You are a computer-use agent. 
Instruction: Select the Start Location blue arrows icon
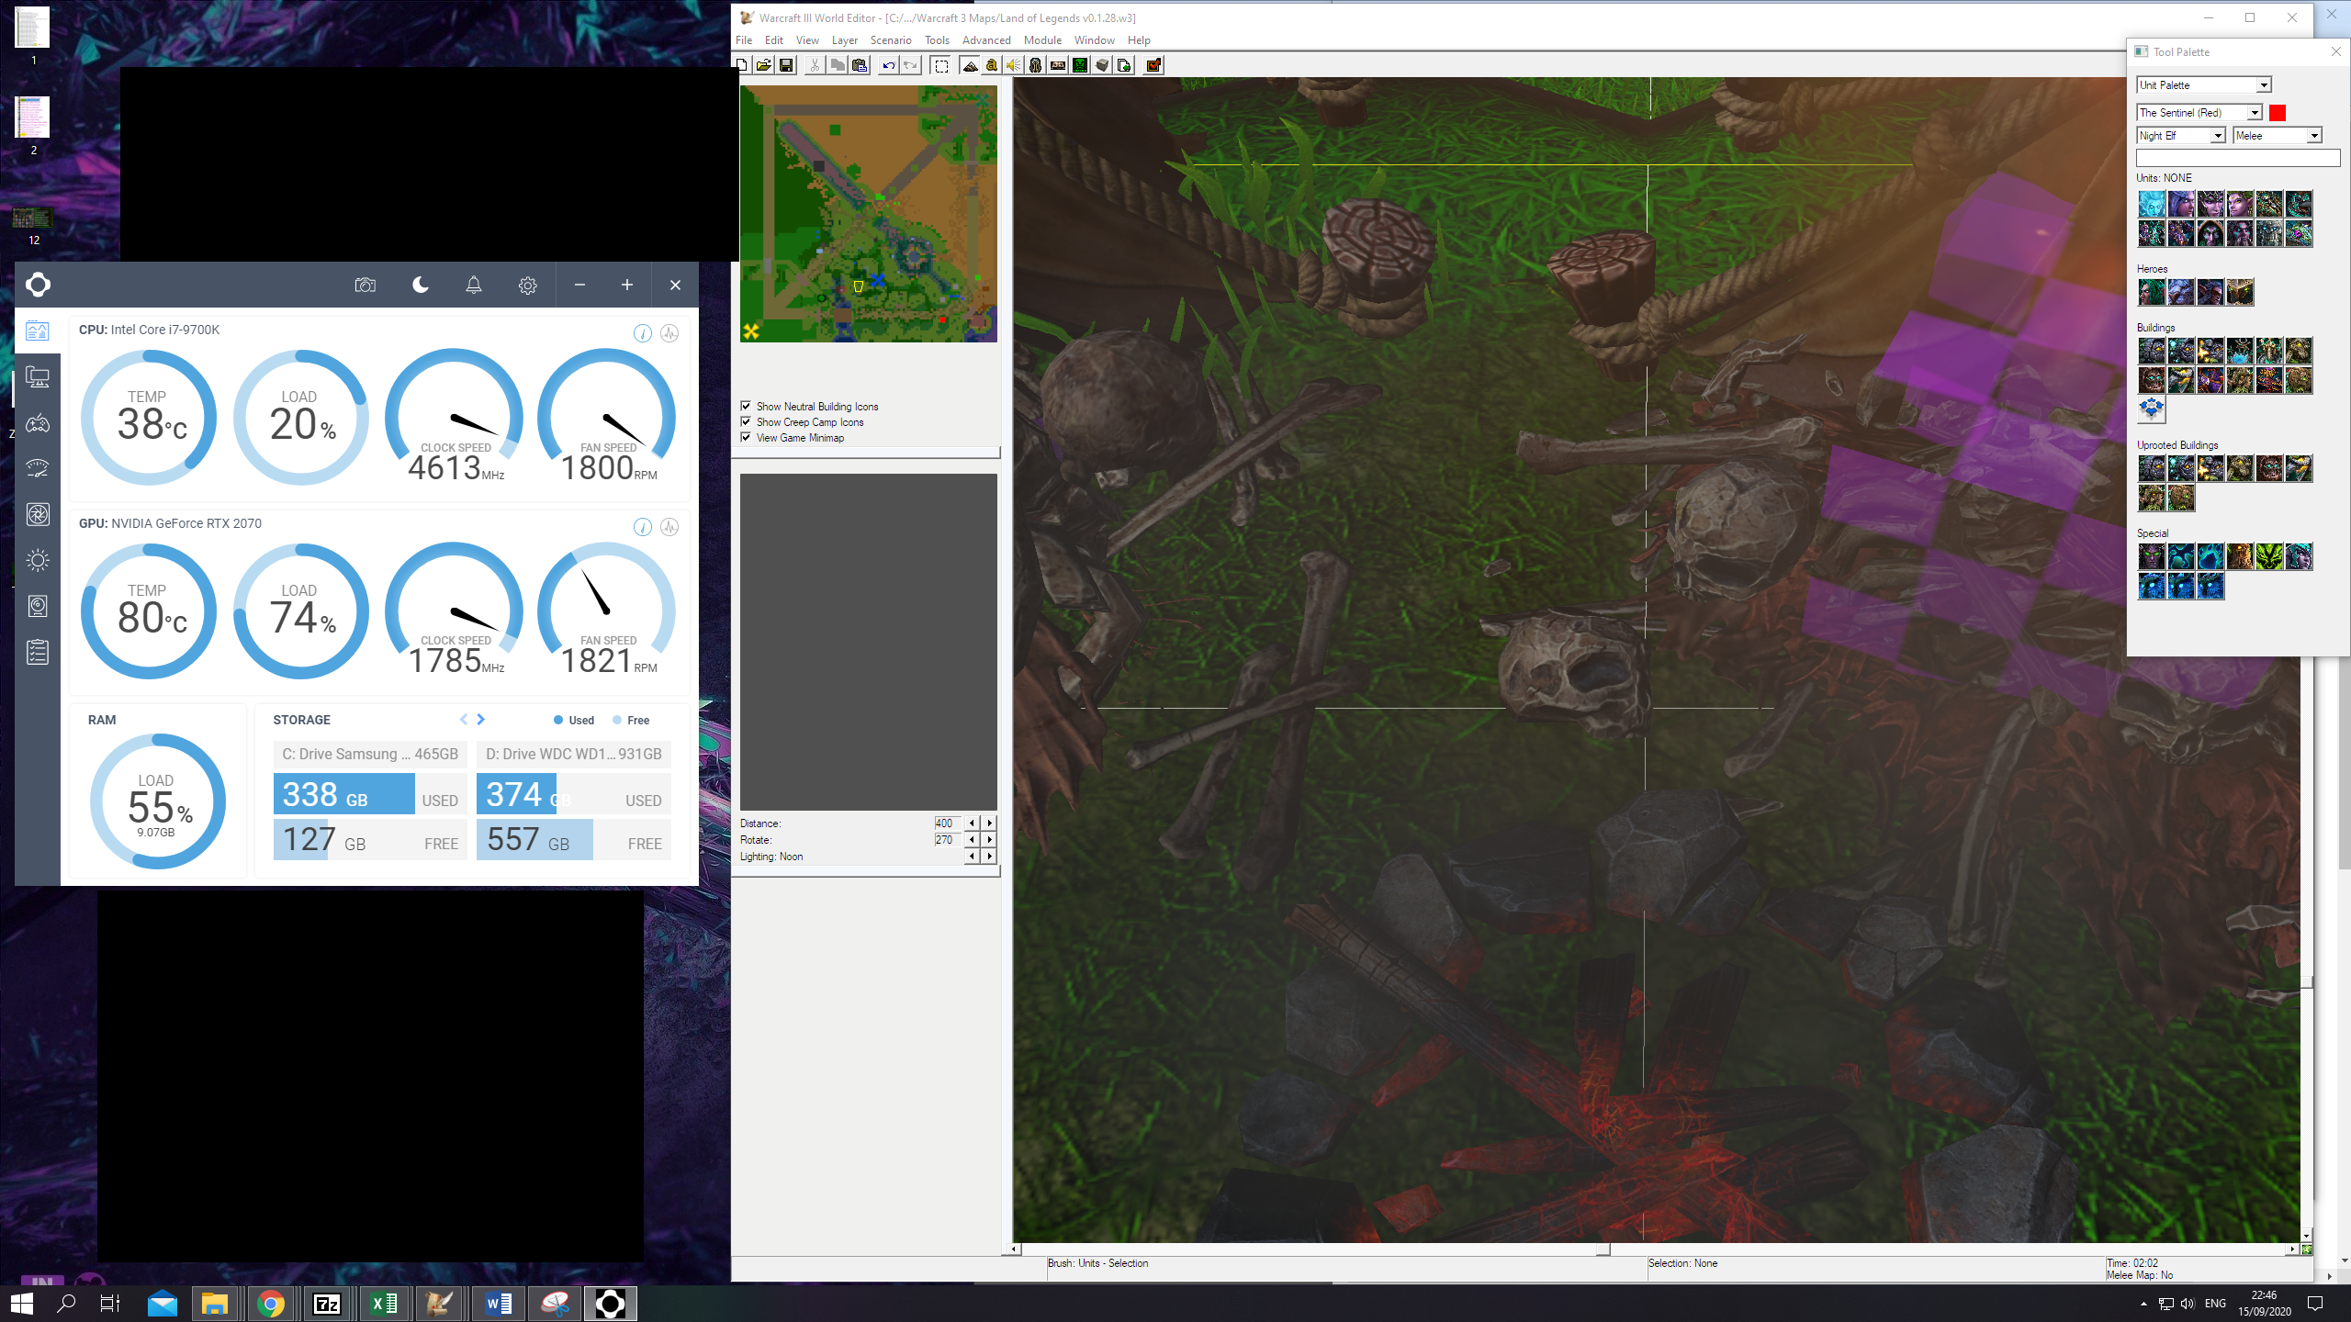(x=2152, y=409)
